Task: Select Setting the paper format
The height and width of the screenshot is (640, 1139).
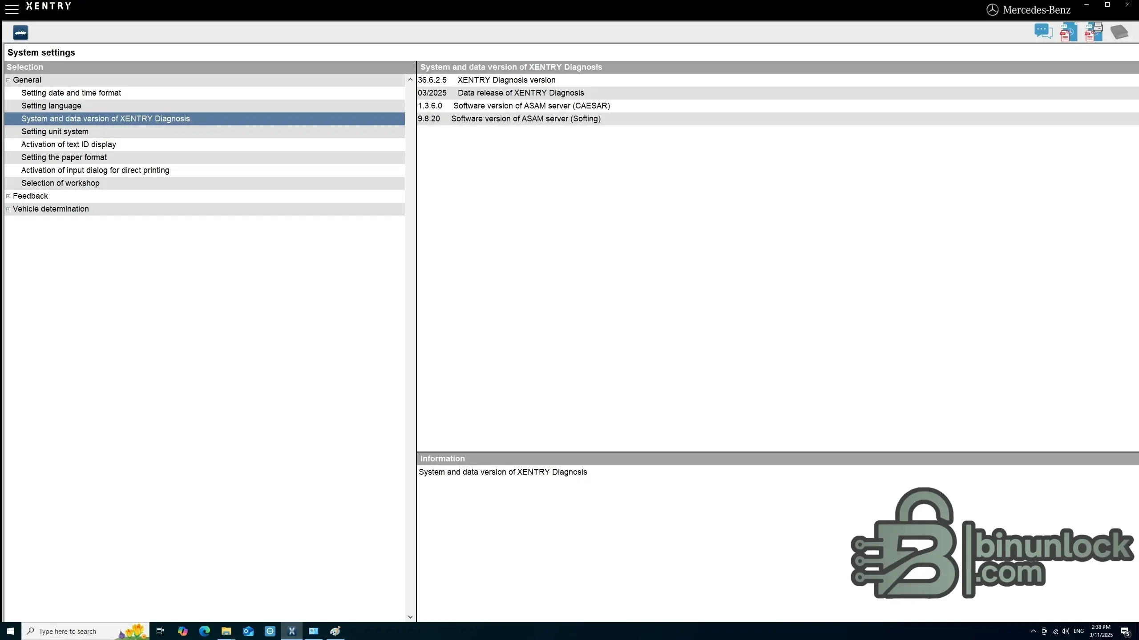Action: pos(205,157)
